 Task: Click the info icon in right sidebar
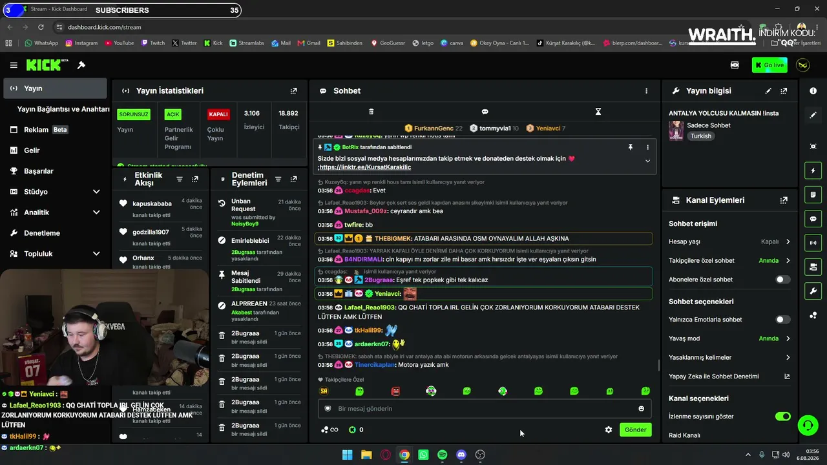tap(813, 91)
